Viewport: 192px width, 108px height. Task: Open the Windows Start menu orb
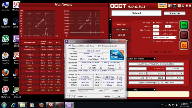pos(4,105)
